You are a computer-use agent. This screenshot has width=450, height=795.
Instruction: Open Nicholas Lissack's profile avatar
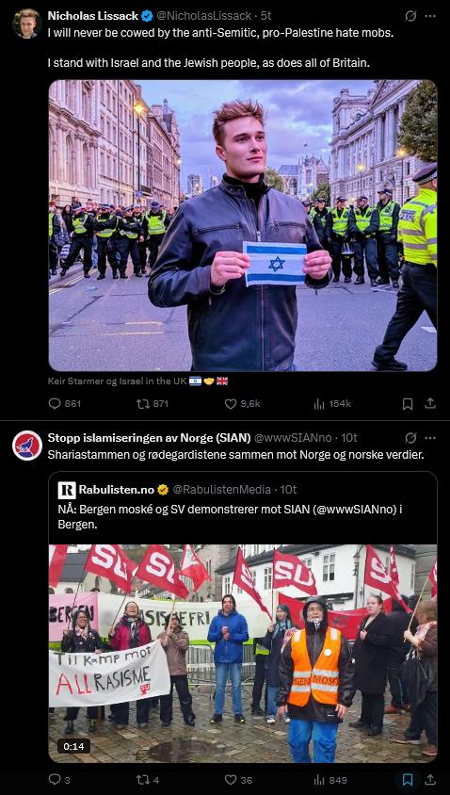27,24
